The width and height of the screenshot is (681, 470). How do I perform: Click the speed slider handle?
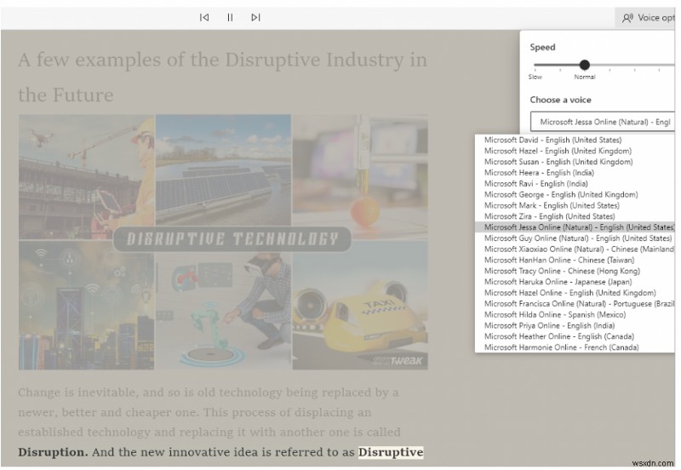point(585,66)
